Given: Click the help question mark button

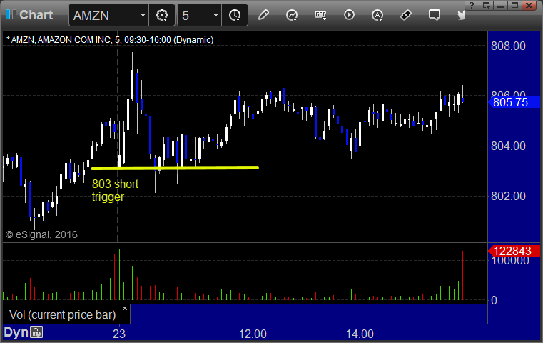Looking at the screenshot, I should click(472, 5).
